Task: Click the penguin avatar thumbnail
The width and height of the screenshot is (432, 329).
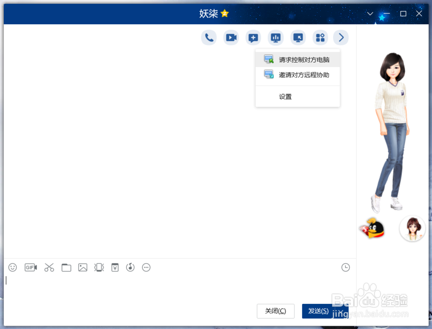Action: [372, 228]
